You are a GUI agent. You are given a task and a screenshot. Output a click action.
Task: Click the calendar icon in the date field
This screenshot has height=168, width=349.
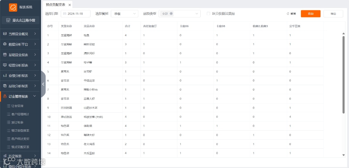(x=65, y=14)
